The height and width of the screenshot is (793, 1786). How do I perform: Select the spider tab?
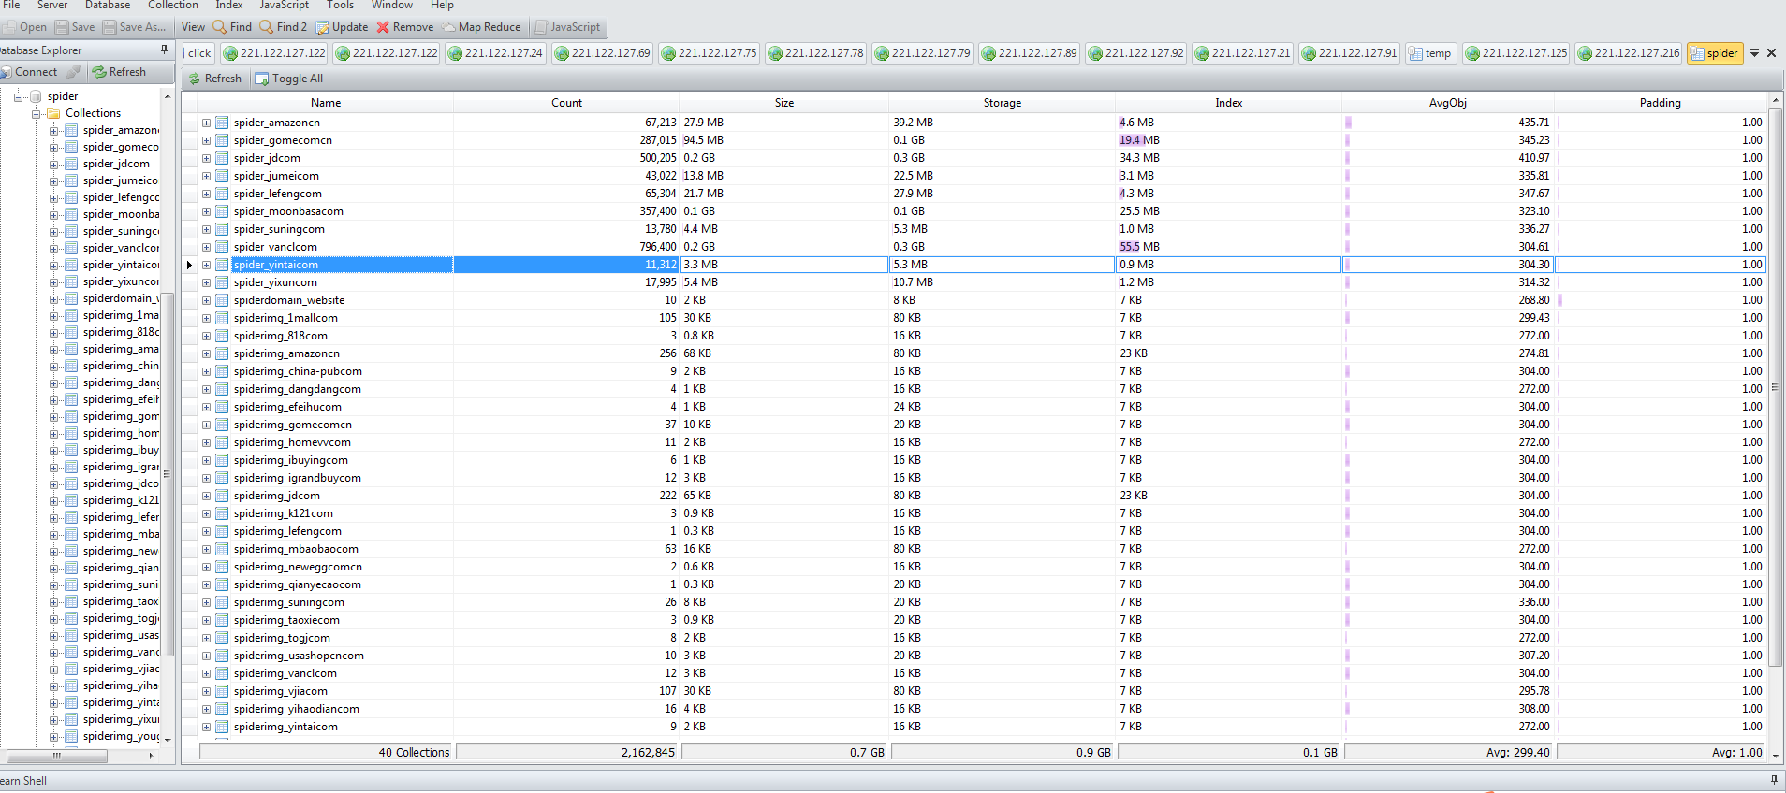pos(1714,53)
